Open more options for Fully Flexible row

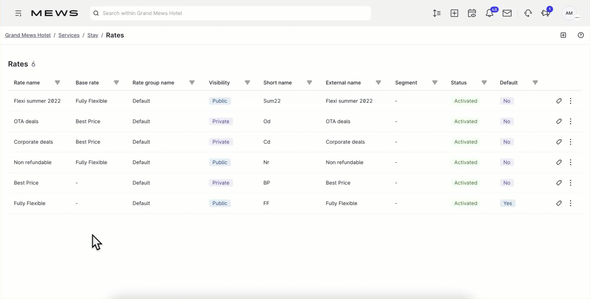(571, 203)
